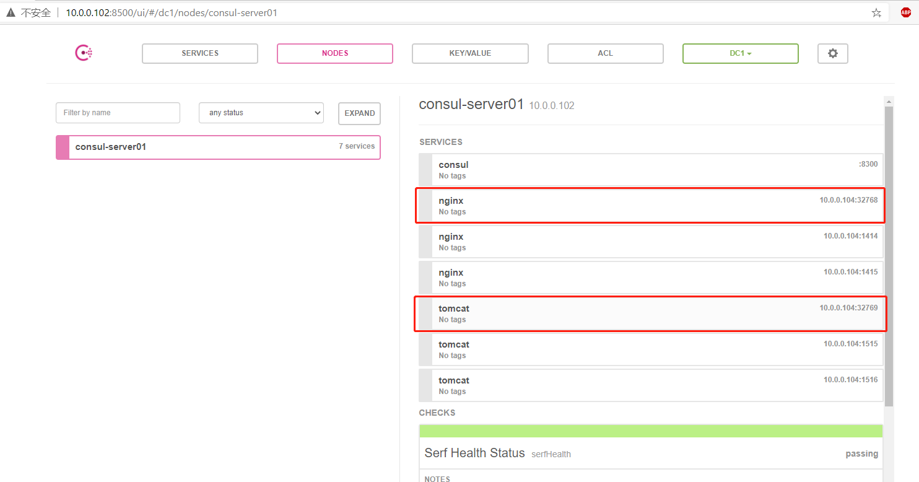This screenshot has width=919, height=482.
Task: Open the settings gear button
Action: [x=833, y=53]
